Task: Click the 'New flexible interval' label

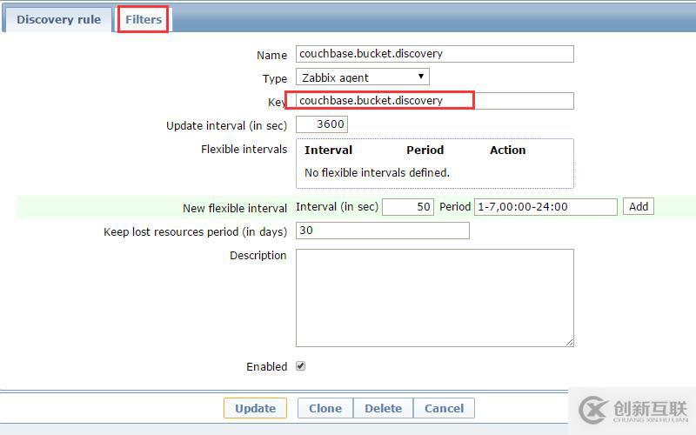Action: tap(235, 208)
